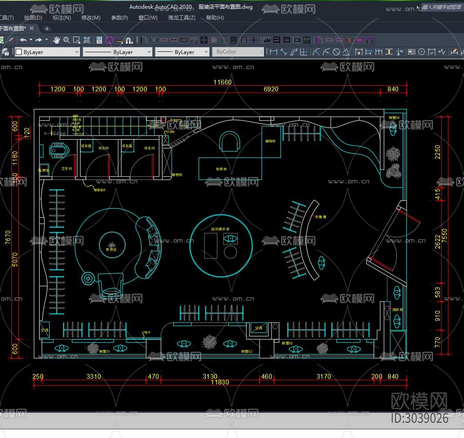This screenshot has height=438, width=464.
Task: Click the Zoom Previous icon
Action: click(x=87, y=40)
